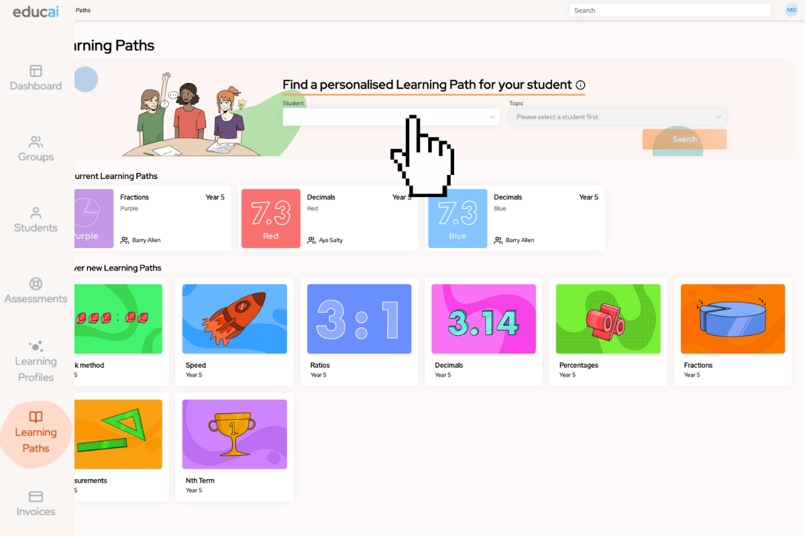This screenshot has height=536, width=805.
Task: Open Learning Profiles in the sidebar
Action: pyautogui.click(x=36, y=362)
